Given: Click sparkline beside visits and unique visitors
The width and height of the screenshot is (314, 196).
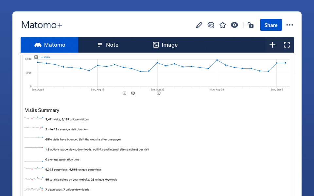Looking at the screenshot, I should [34, 118].
